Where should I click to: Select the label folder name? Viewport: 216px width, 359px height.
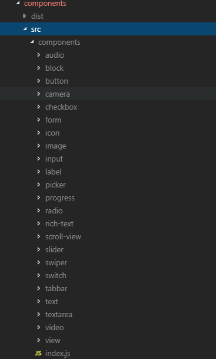pyautogui.click(x=53, y=172)
